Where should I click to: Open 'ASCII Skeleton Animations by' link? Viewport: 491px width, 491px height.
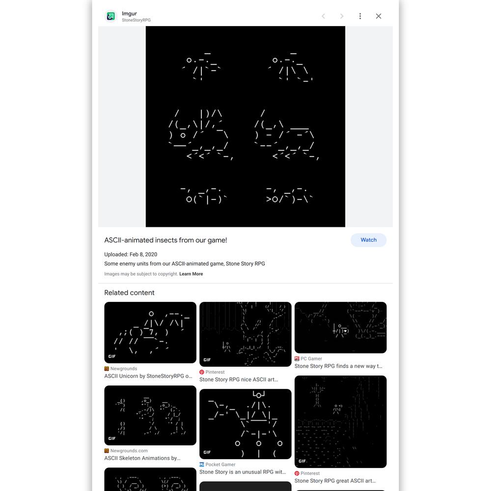pyautogui.click(x=142, y=458)
